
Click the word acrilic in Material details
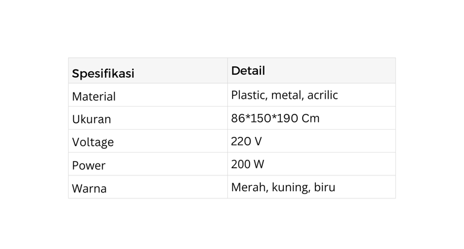(323, 95)
